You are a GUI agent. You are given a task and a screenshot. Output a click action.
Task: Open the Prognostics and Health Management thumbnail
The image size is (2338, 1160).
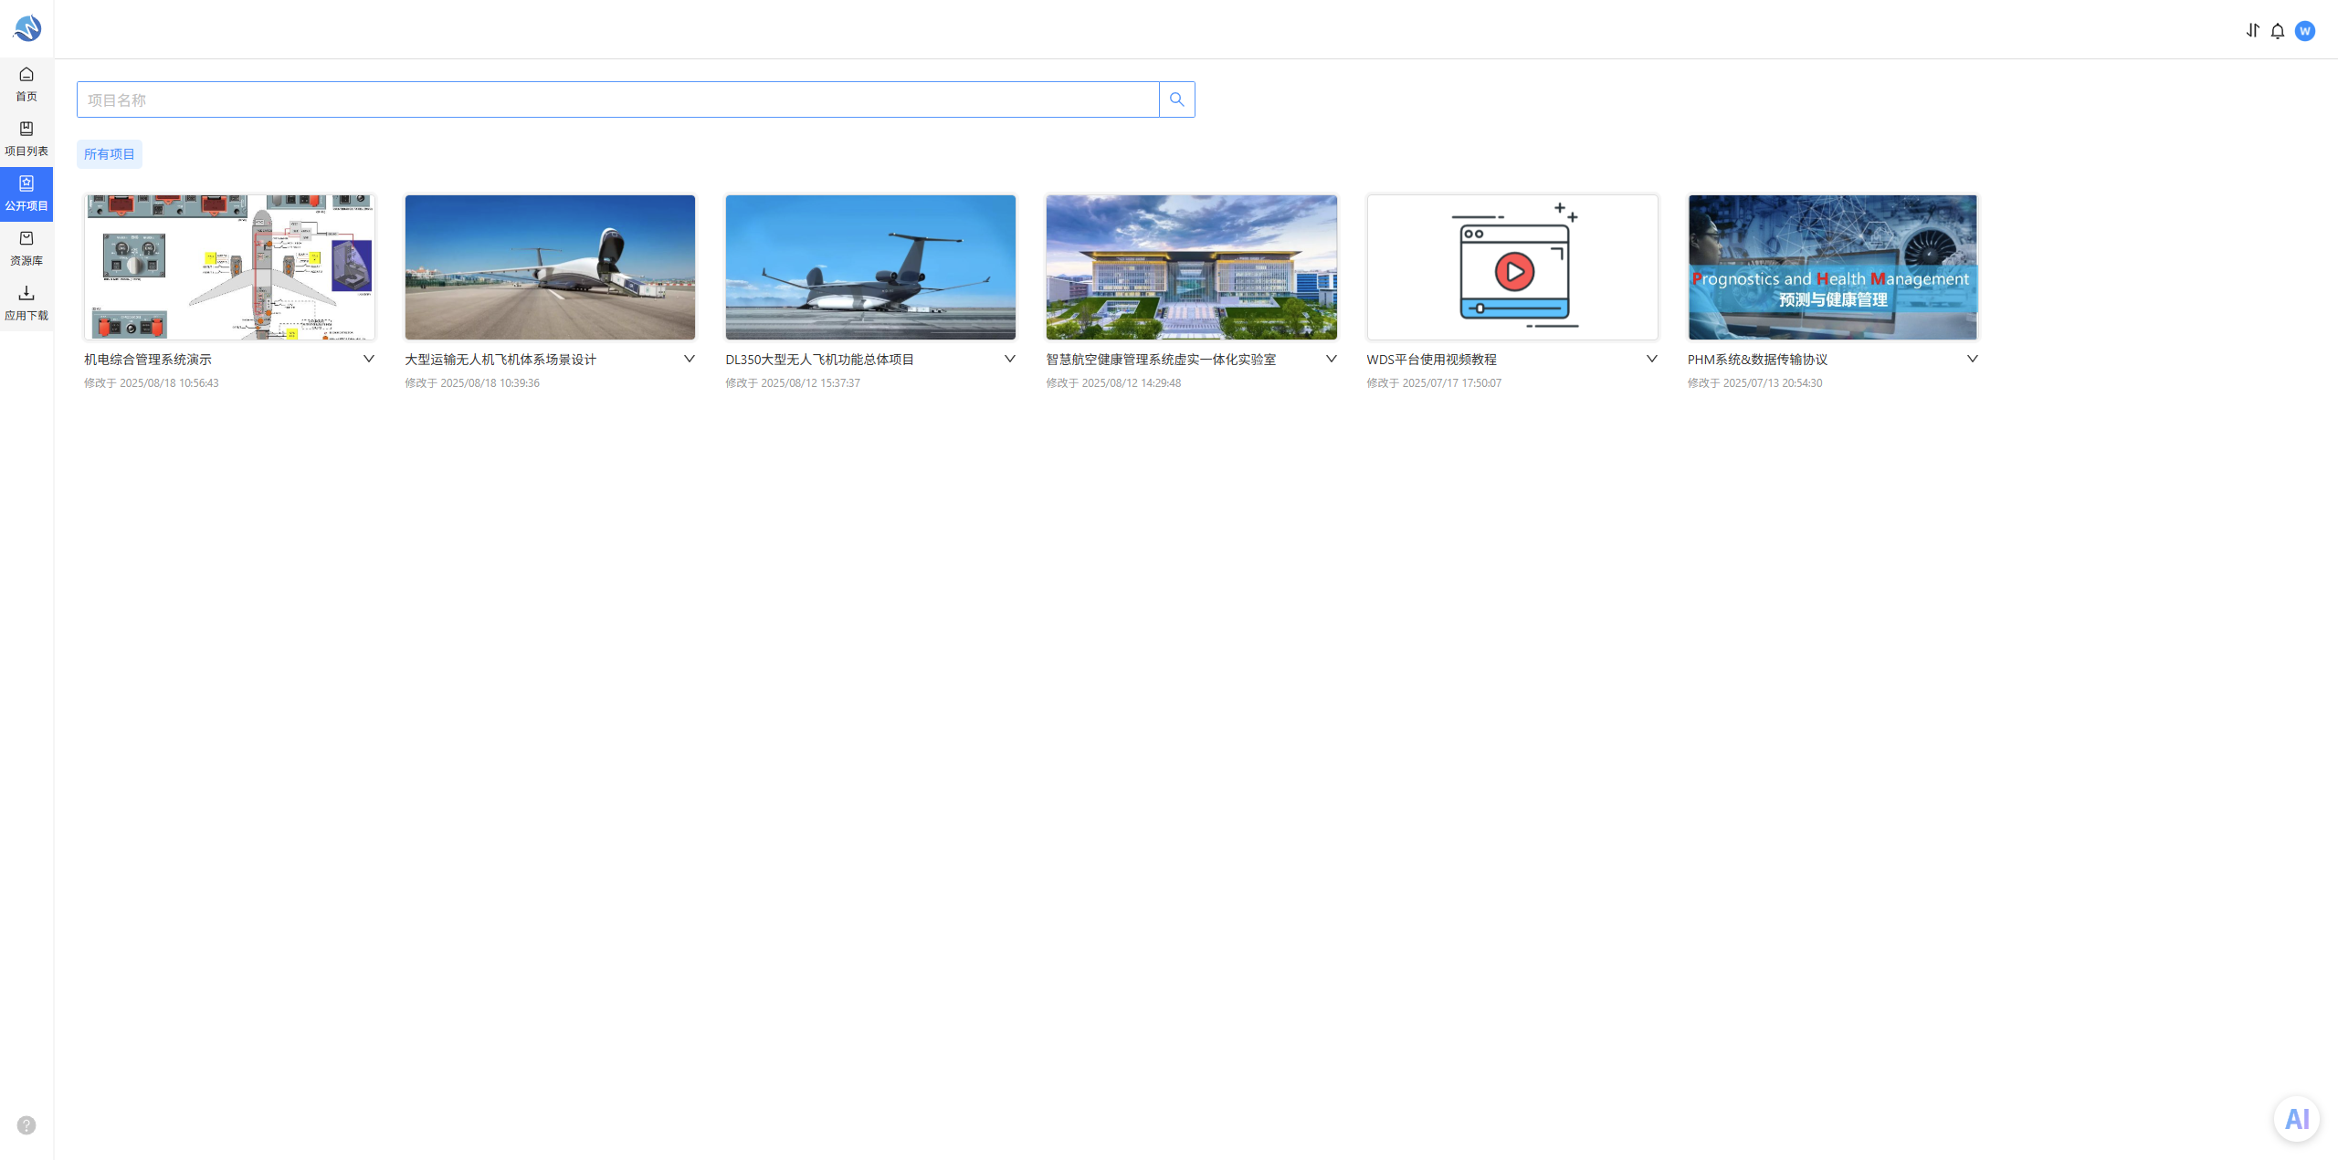tap(1833, 267)
